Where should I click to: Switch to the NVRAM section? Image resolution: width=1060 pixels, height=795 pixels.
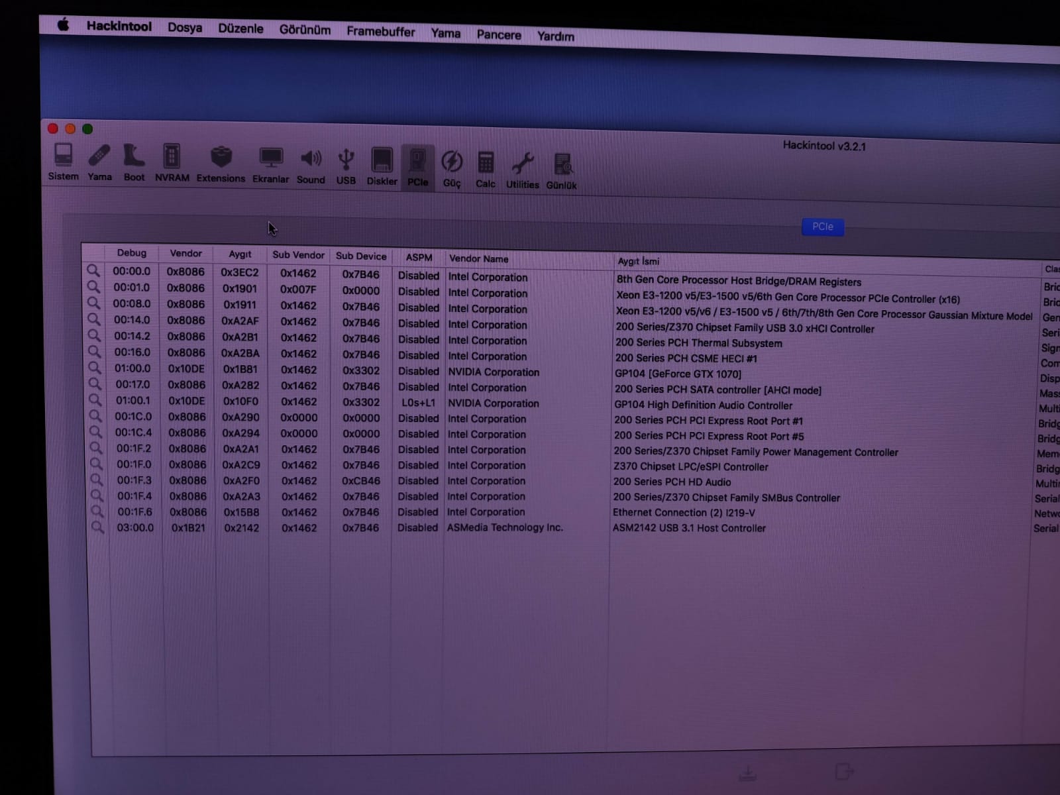(x=172, y=162)
